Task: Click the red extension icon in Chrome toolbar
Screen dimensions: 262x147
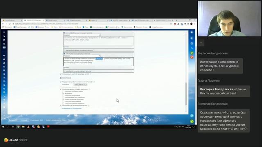Action: pyautogui.click(x=175, y=24)
